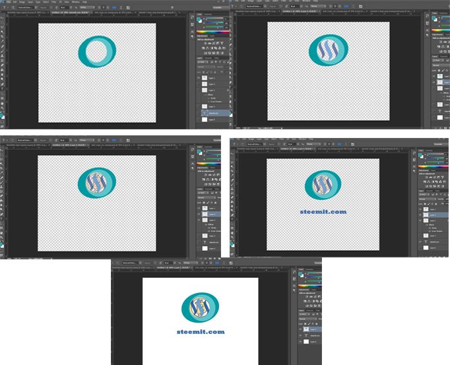Click lock all icon in transparent steemit.com window
This screenshot has width=450, height=365.
(x=436, y=203)
